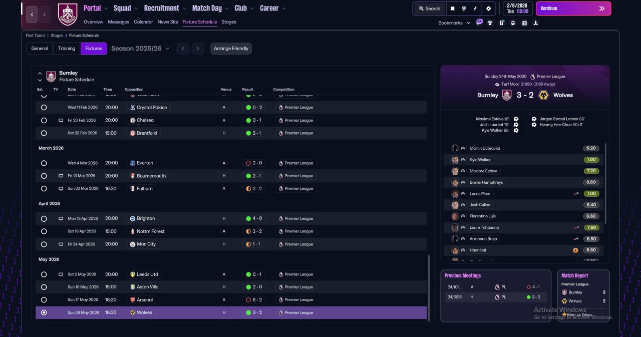The height and width of the screenshot is (337, 641).
Task: Go forward with the right arrow navigation button
Action: (45, 15)
